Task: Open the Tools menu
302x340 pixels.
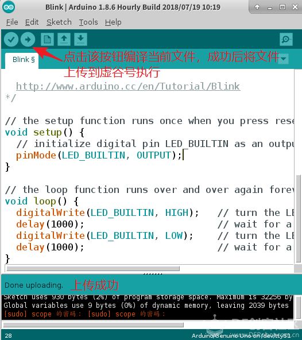Action: [x=88, y=22]
